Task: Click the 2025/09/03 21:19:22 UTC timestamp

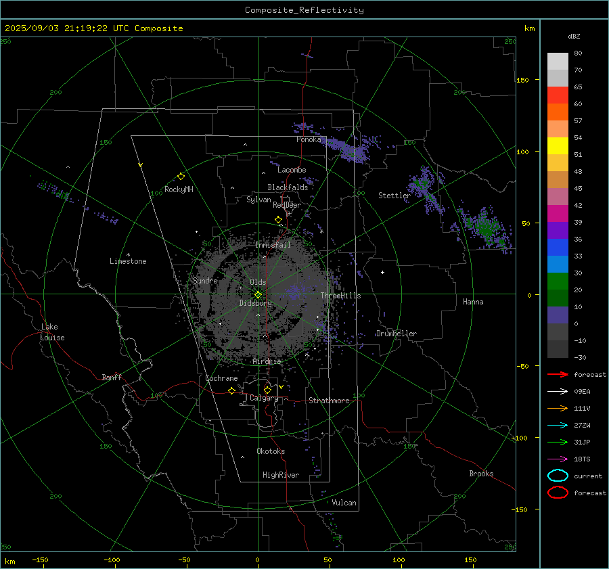Action: point(67,28)
